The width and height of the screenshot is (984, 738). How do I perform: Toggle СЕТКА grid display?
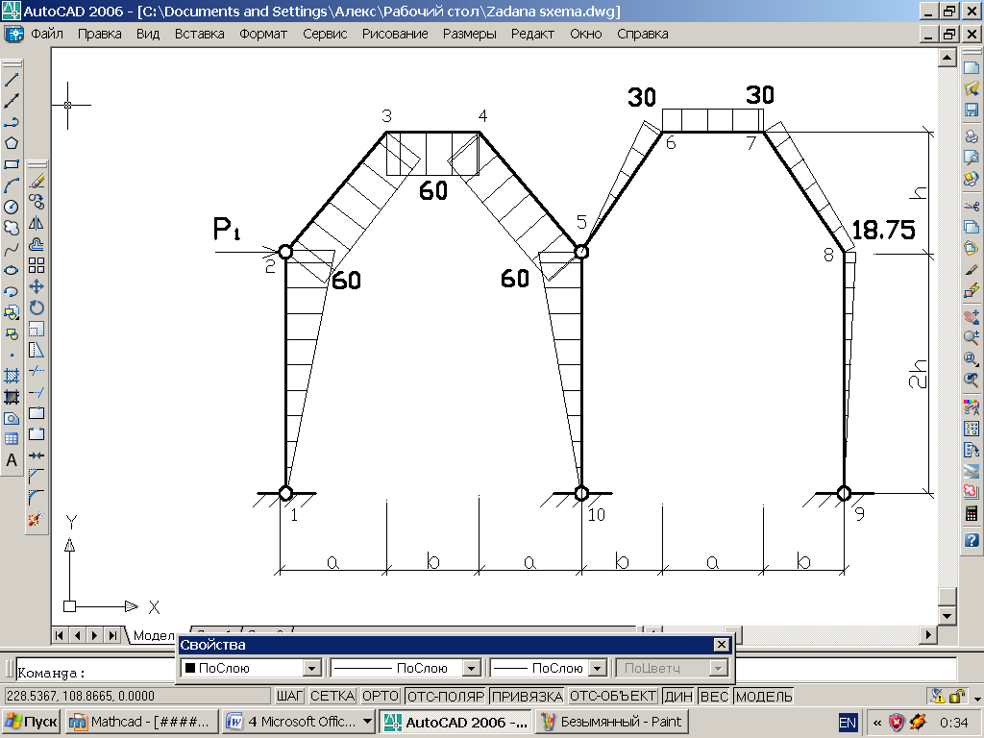(332, 696)
